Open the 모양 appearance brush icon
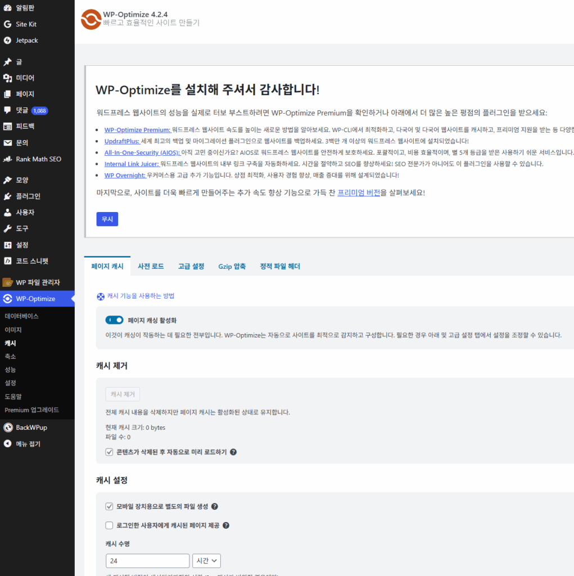Screen dimensions: 574x576 tap(7, 180)
